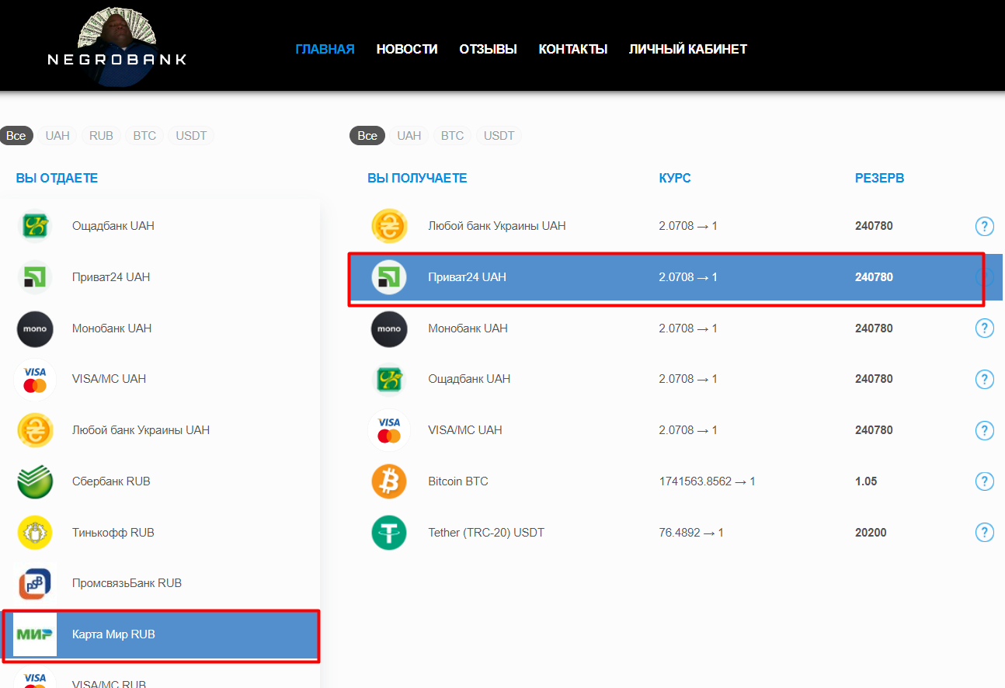
Task: Filter receive column by UAH
Action: 409,136
